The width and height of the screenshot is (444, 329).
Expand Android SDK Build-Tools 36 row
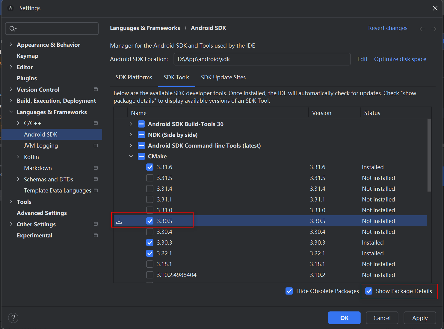(131, 124)
